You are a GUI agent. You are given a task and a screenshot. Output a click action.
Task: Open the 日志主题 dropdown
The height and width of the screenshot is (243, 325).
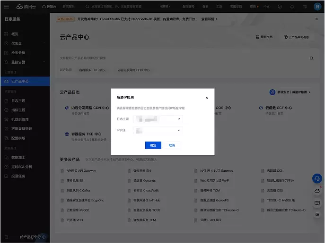(158, 119)
